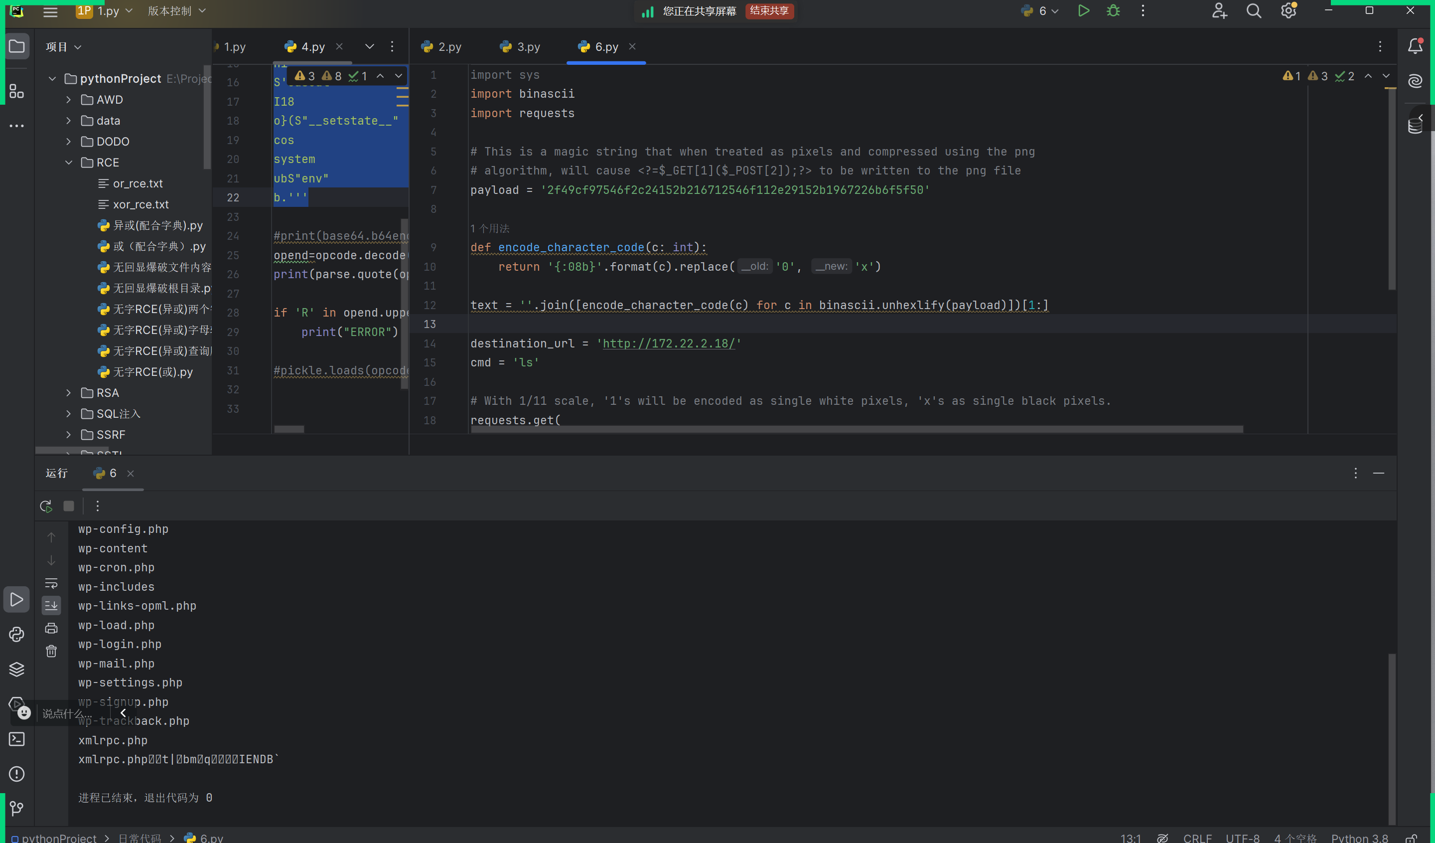Image resolution: width=1435 pixels, height=843 pixels.
Task: Hide the Run tool window with minimize dash
Action: [x=1379, y=473]
